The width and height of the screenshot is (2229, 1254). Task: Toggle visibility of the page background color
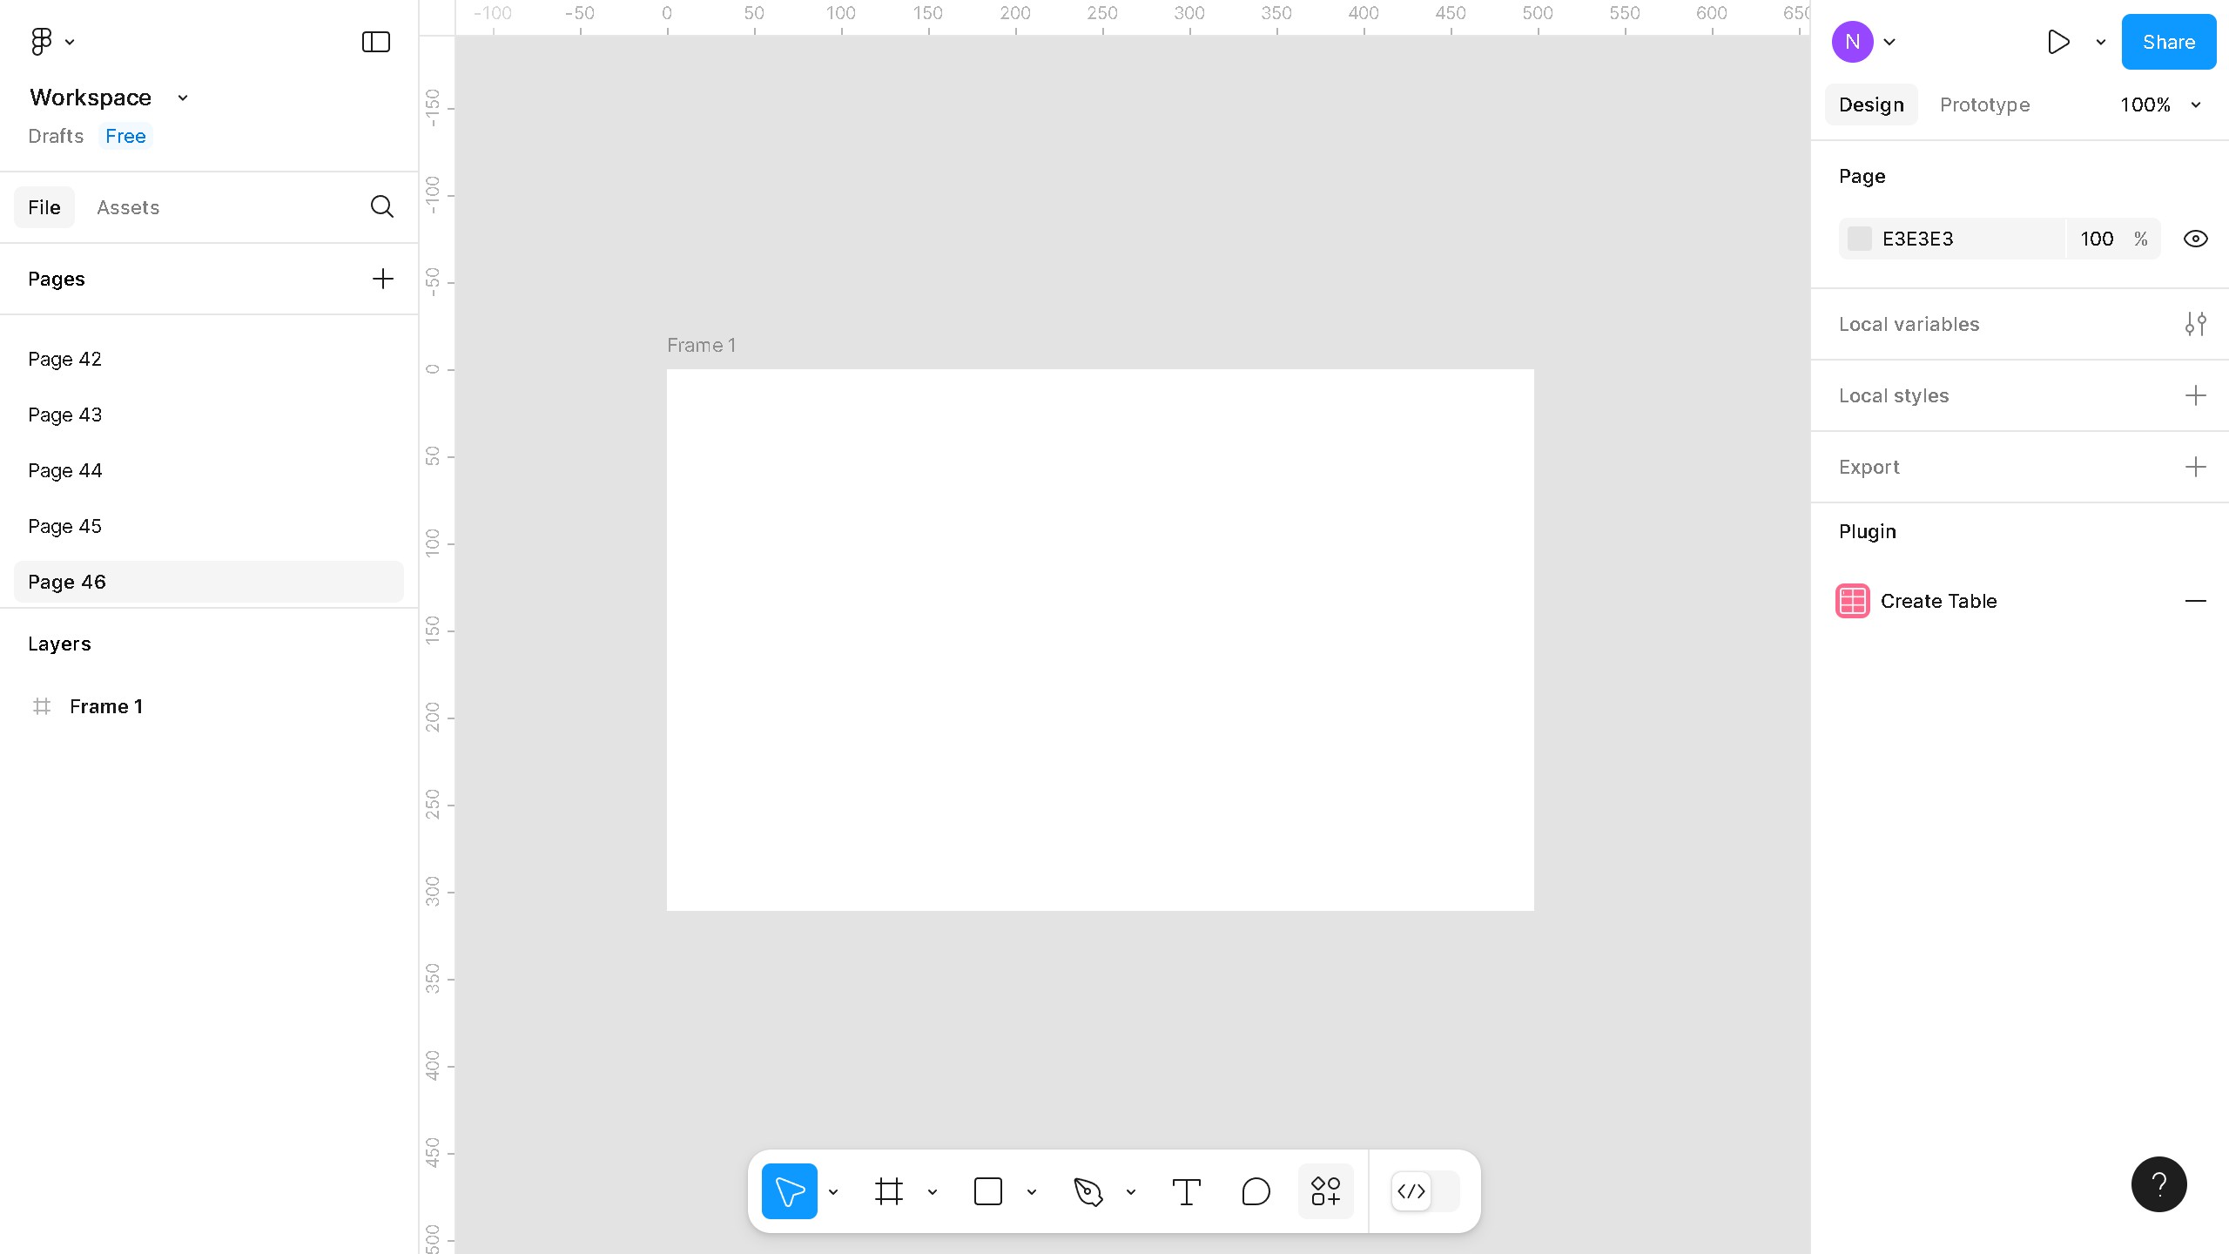(x=2195, y=238)
